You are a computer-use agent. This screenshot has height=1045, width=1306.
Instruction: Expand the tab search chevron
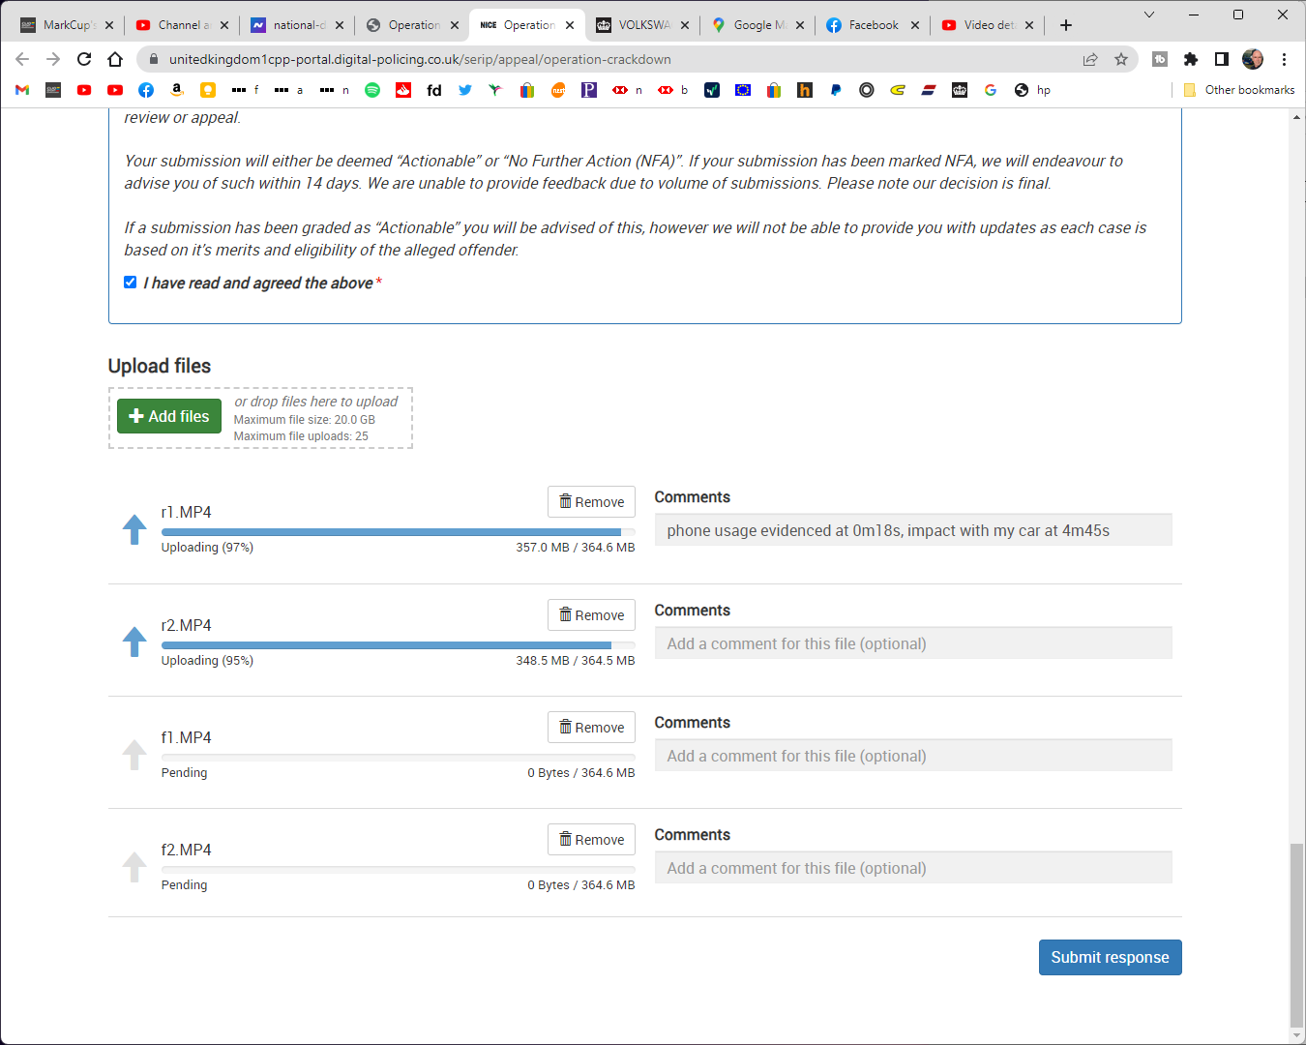tap(1148, 15)
